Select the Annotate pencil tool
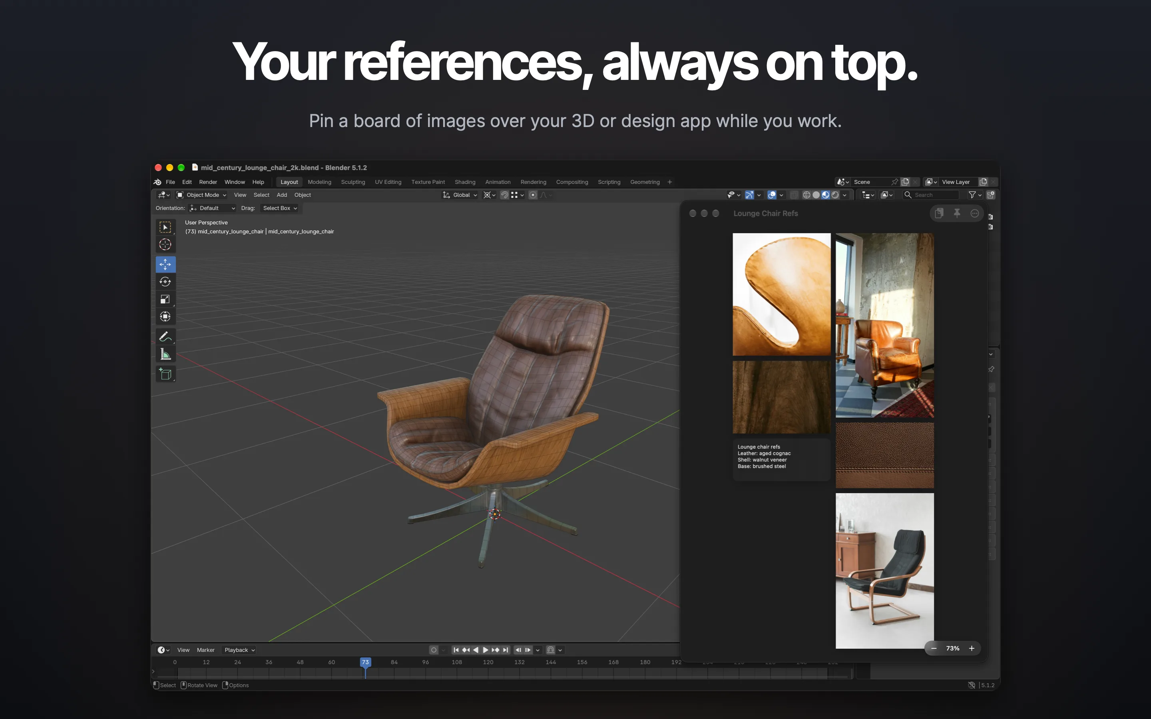Screen dimensions: 1151x719 [165, 336]
